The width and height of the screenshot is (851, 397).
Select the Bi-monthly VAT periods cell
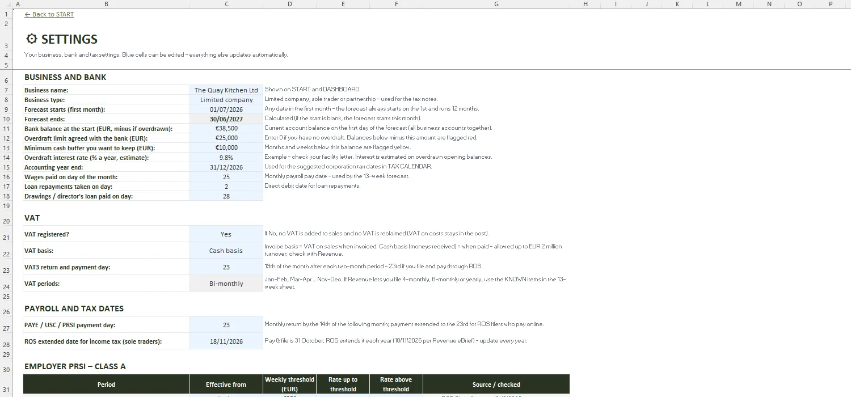coord(226,284)
